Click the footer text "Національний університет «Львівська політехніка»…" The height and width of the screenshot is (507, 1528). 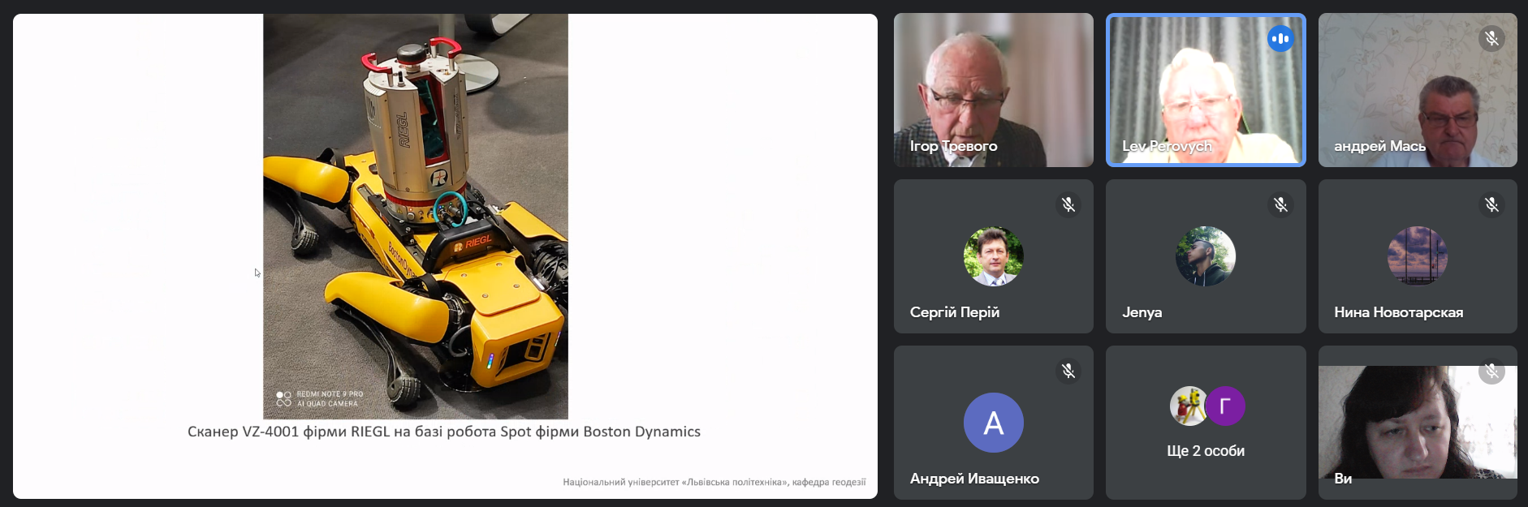(x=714, y=482)
